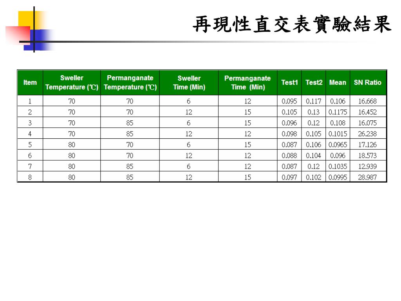Select Test1 value 0.095

pos(289,101)
